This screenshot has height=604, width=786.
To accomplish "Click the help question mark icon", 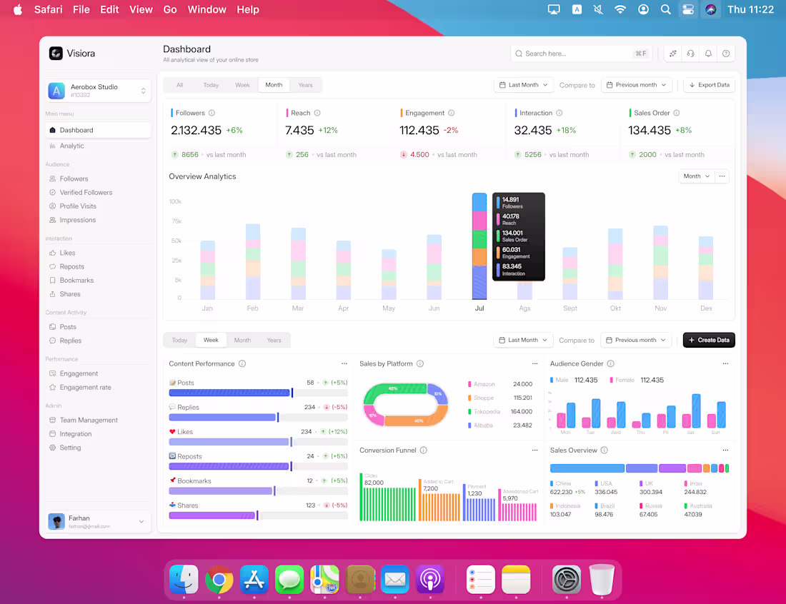I will click(726, 54).
